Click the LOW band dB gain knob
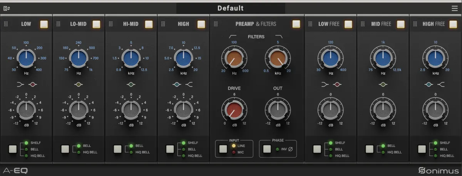The image size is (462, 176). [x=26, y=111]
